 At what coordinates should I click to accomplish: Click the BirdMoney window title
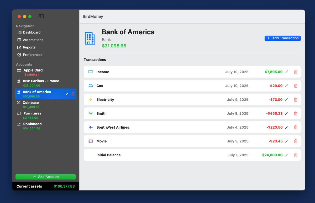pyautogui.click(x=93, y=17)
